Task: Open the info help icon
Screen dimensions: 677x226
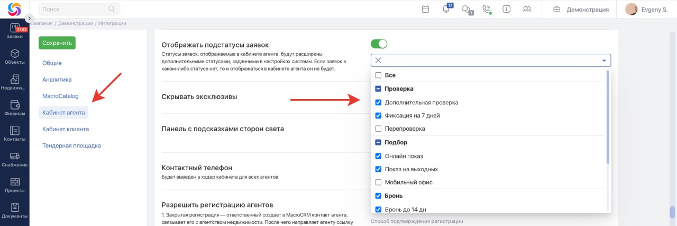Action: tap(506, 9)
